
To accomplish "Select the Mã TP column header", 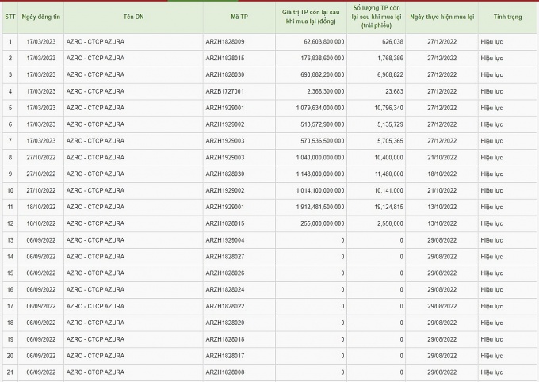I will 237,16.
